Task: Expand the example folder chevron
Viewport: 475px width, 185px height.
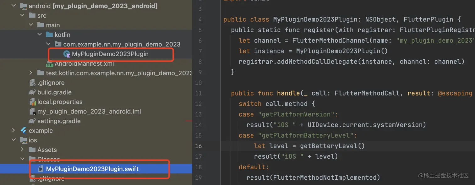Action: tap(13, 130)
